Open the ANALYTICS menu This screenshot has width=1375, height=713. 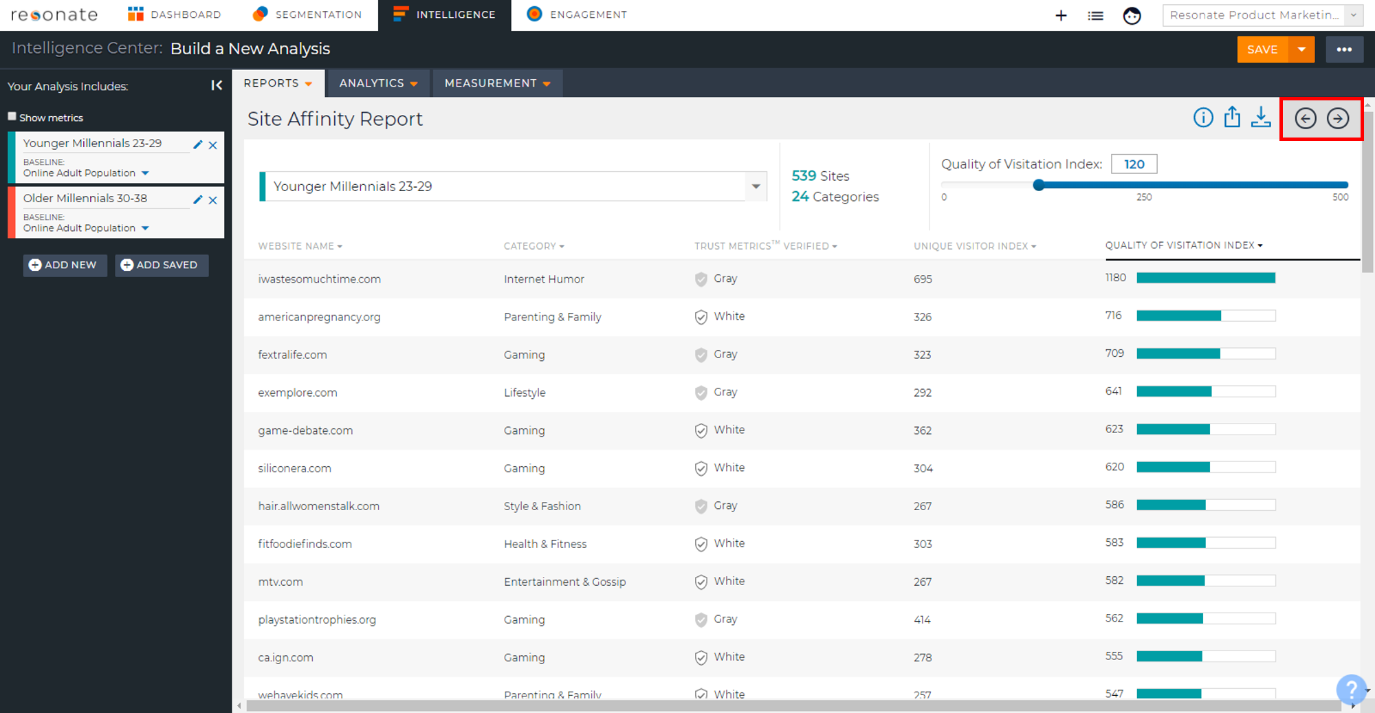[x=378, y=83]
